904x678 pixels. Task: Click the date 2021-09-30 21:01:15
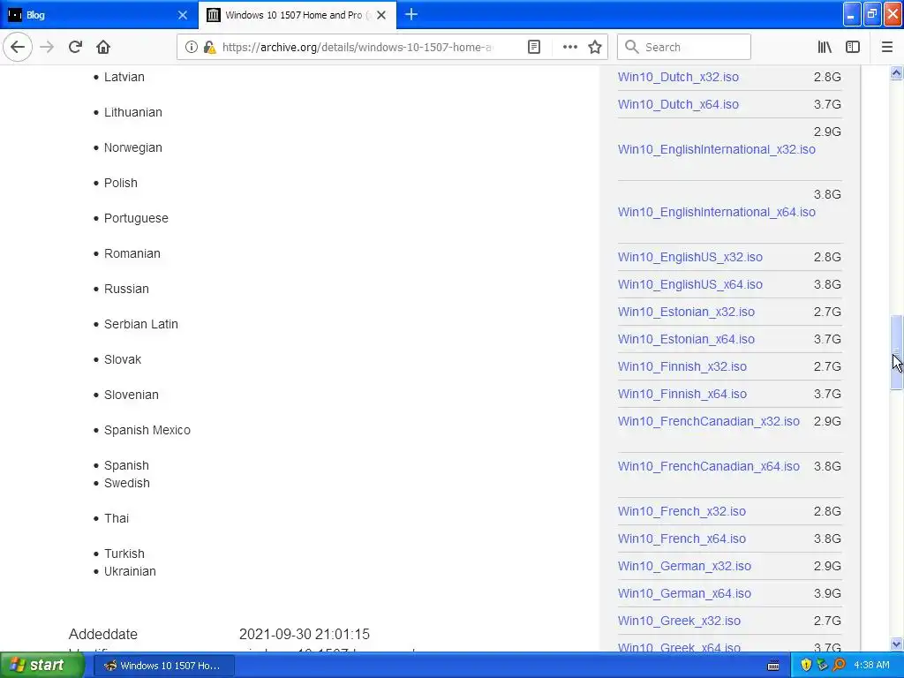click(x=305, y=634)
